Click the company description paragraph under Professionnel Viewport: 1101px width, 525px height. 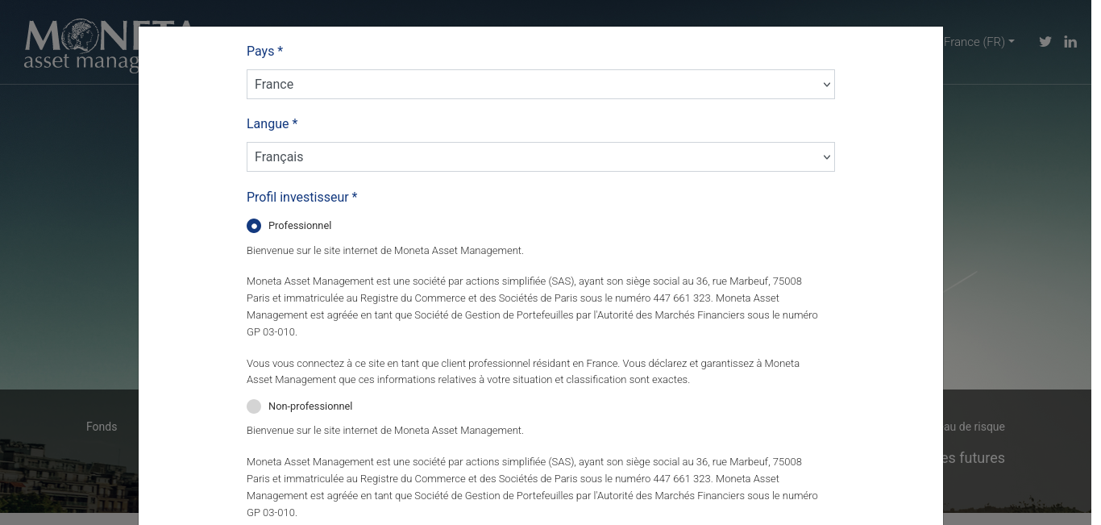[532, 306]
